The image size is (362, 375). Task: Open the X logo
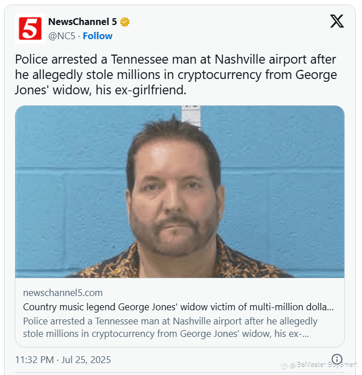(x=337, y=21)
